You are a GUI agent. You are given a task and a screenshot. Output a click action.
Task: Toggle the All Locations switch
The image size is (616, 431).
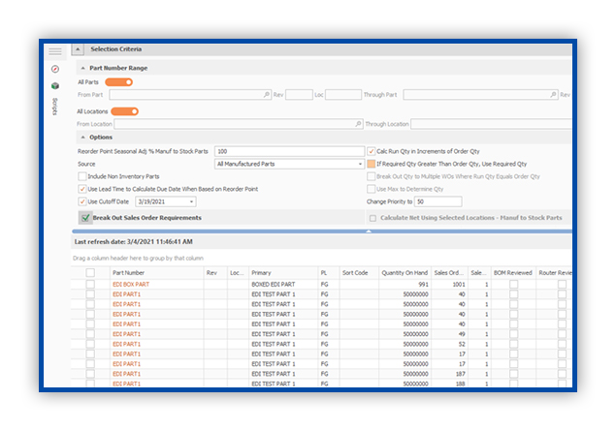pos(125,111)
